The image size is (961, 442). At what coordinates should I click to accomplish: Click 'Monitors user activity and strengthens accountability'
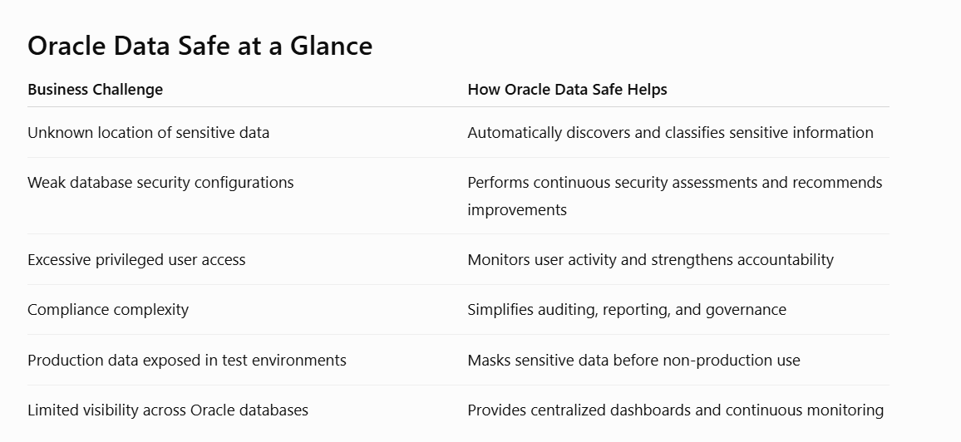650,259
